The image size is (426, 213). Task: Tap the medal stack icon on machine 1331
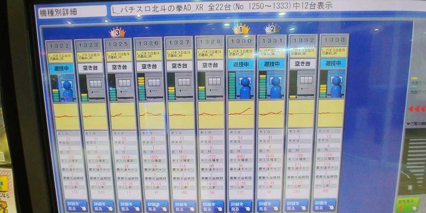click(x=262, y=87)
